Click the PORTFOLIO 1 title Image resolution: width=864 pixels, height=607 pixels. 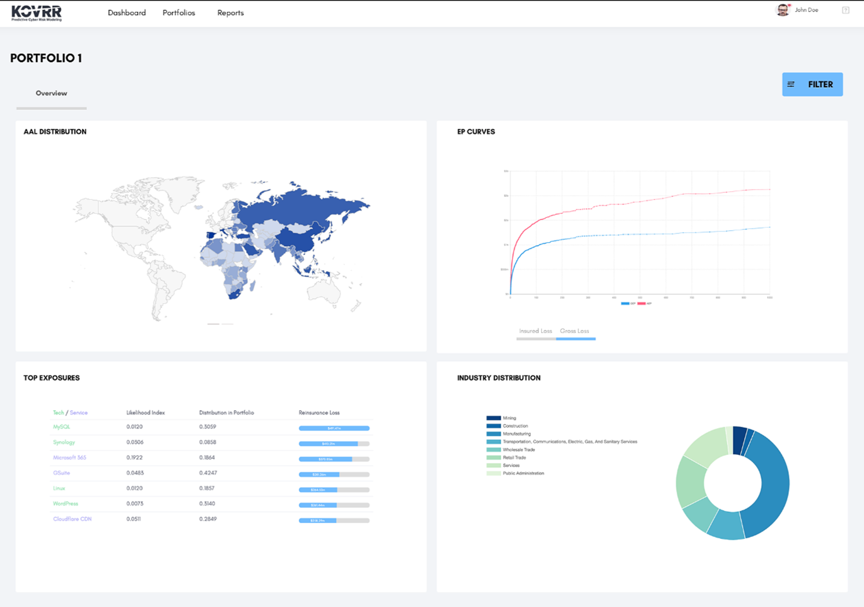click(46, 58)
